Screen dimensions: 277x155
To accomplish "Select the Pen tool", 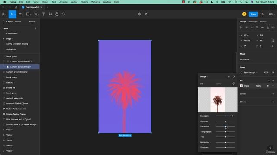I will (35, 14).
